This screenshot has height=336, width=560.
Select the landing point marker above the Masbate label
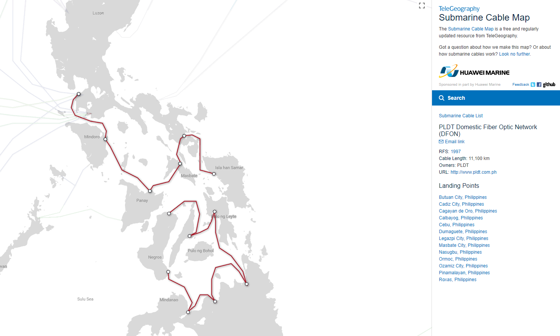coord(180,163)
